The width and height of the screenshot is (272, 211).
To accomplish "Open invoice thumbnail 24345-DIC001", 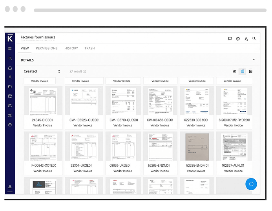I will 43,101.
